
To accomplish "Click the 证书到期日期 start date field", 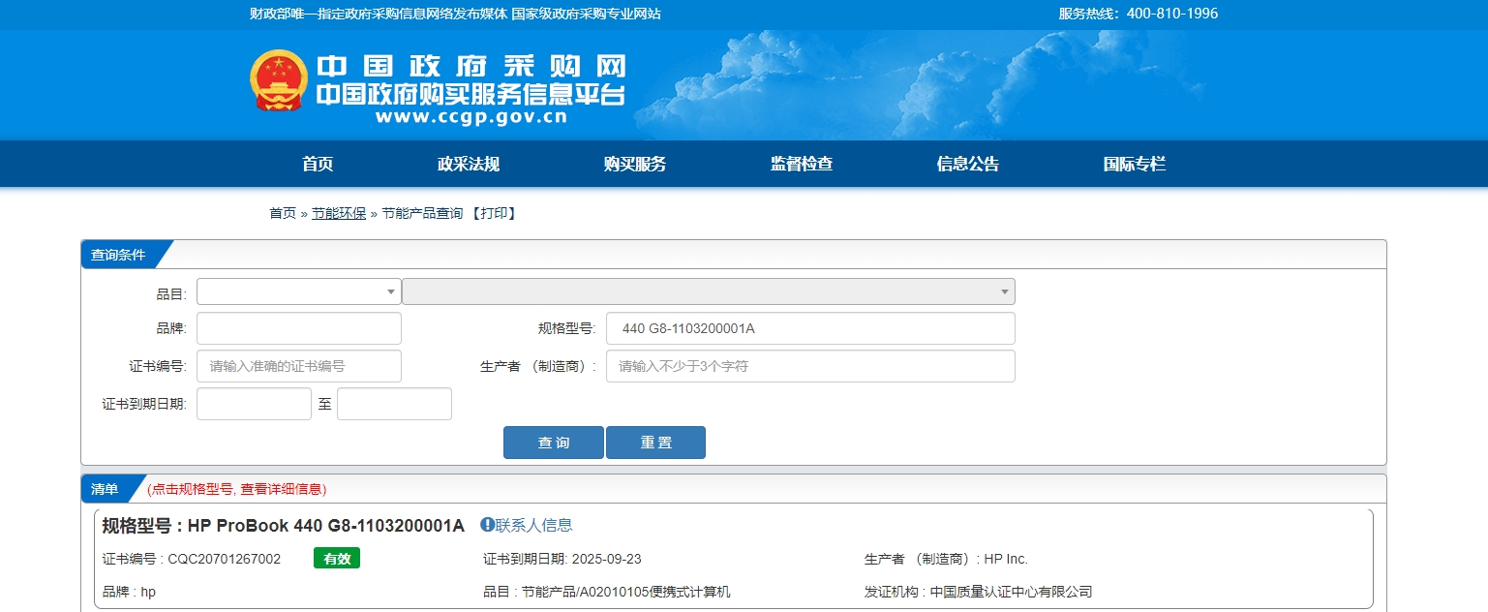I will [254, 404].
